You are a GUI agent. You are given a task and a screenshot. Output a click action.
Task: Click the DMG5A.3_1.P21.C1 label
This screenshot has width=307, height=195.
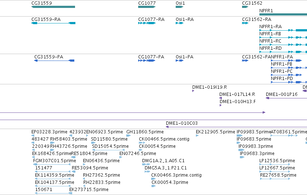point(166,168)
